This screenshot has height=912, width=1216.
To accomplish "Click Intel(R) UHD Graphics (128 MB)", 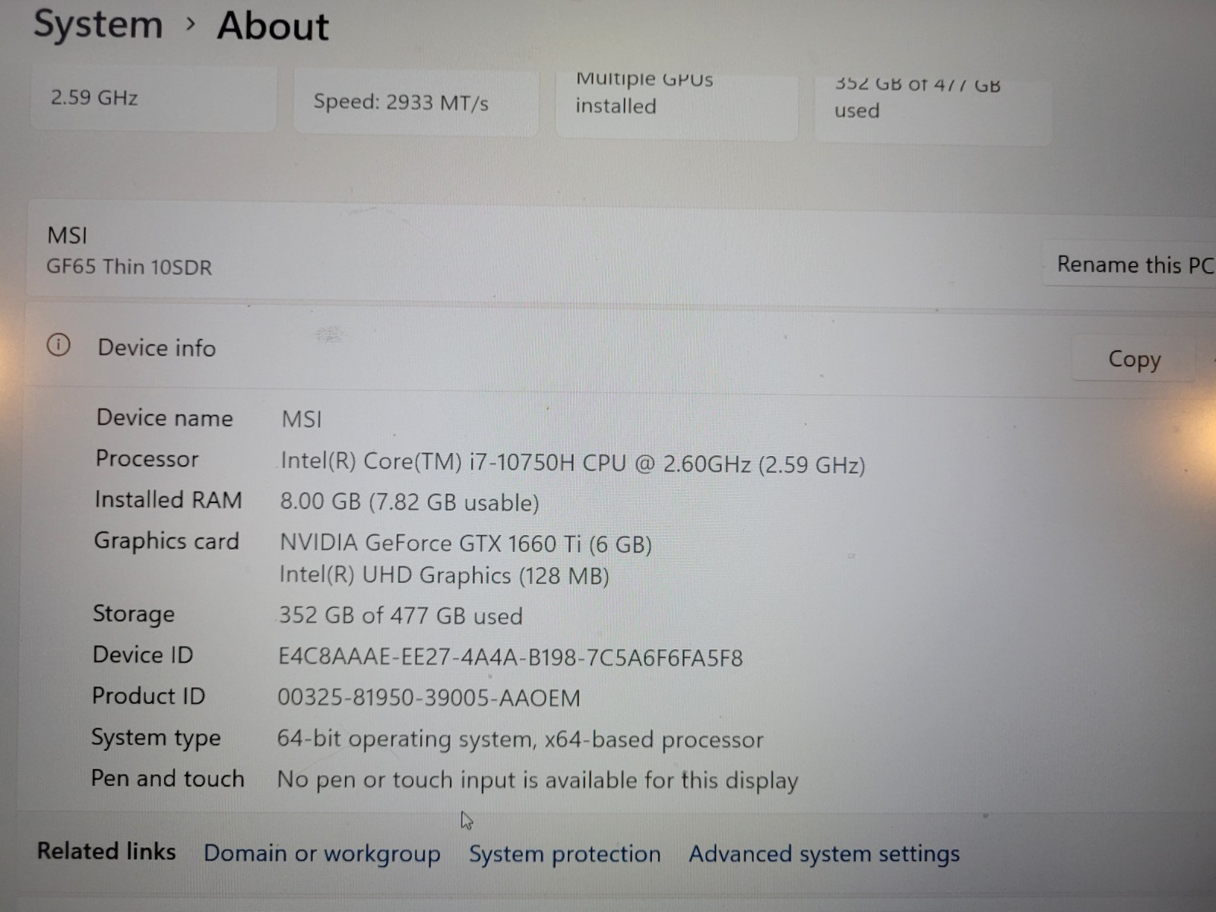I will tap(444, 575).
